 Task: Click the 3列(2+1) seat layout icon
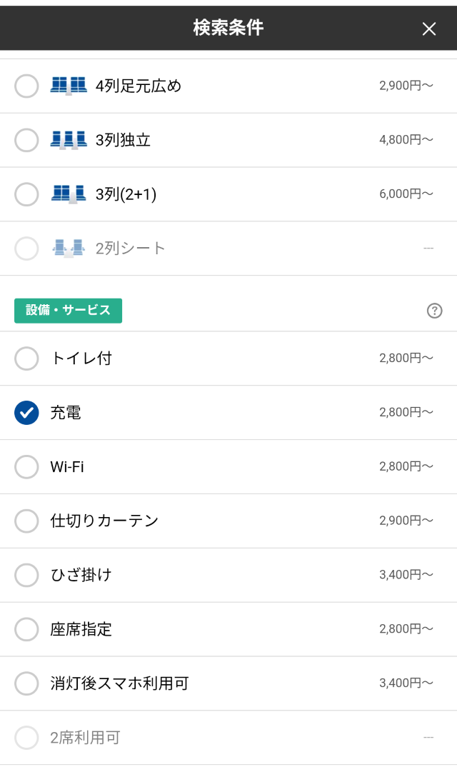pyautogui.click(x=68, y=193)
